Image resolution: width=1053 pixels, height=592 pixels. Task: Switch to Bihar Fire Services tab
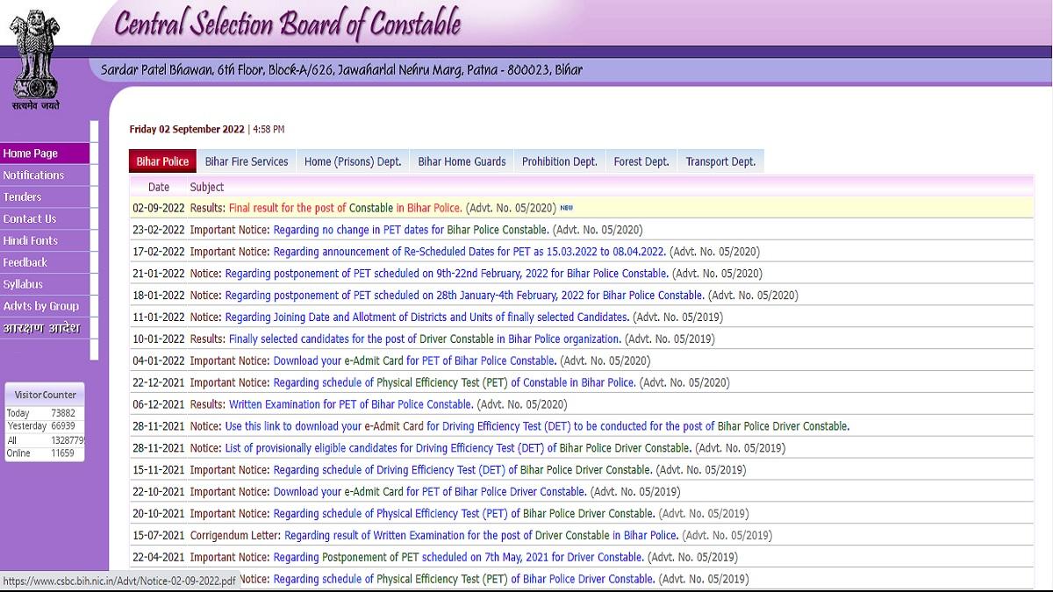click(247, 161)
